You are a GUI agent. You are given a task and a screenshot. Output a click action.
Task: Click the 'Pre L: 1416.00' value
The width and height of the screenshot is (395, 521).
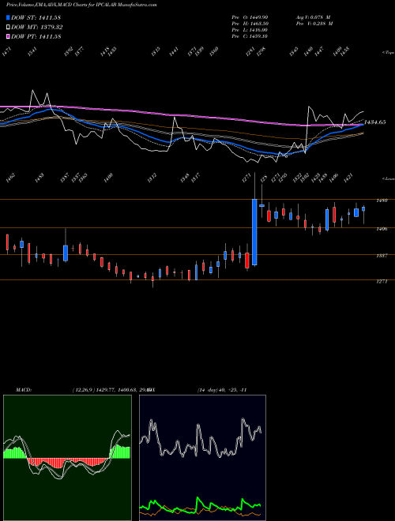[250, 30]
